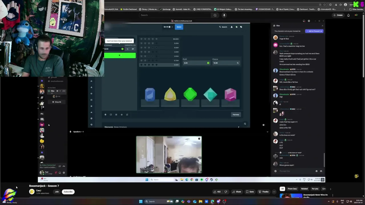Open the Fairness button in Diamonds
The width and height of the screenshot is (365, 205).
[236, 114]
